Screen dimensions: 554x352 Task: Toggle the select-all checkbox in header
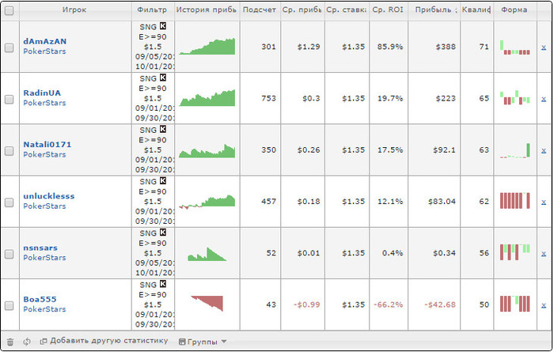[x=9, y=10]
